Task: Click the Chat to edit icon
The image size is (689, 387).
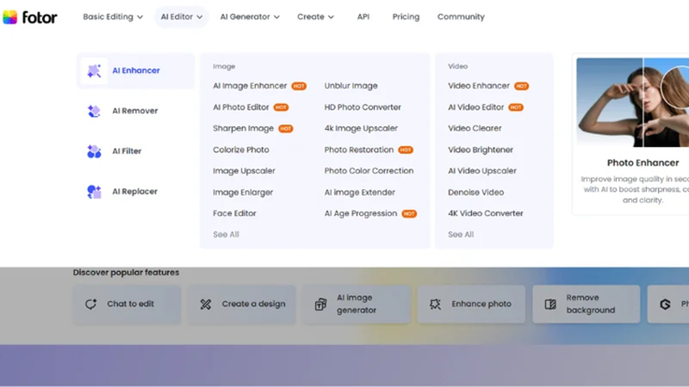Action: pyautogui.click(x=91, y=304)
